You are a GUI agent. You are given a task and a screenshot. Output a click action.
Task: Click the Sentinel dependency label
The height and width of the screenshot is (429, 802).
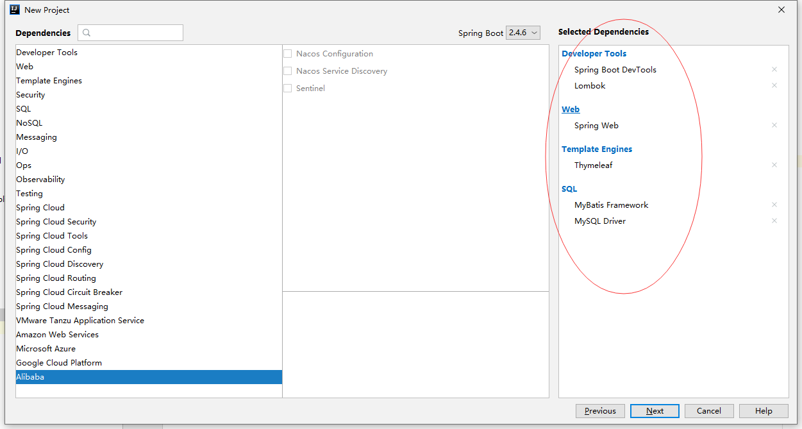(310, 88)
